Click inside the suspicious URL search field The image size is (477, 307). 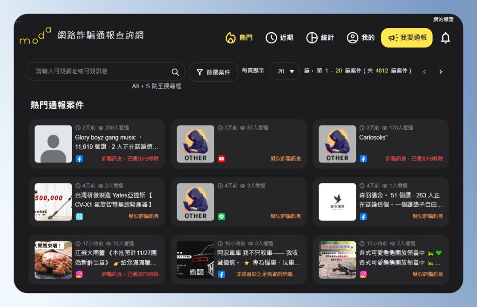pyautogui.click(x=98, y=71)
